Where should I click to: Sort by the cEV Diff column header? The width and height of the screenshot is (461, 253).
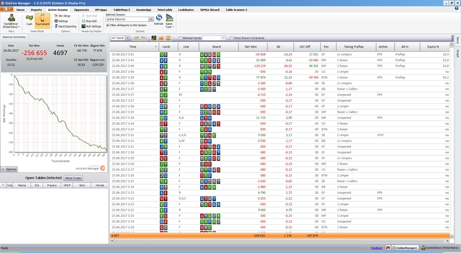[307, 47]
